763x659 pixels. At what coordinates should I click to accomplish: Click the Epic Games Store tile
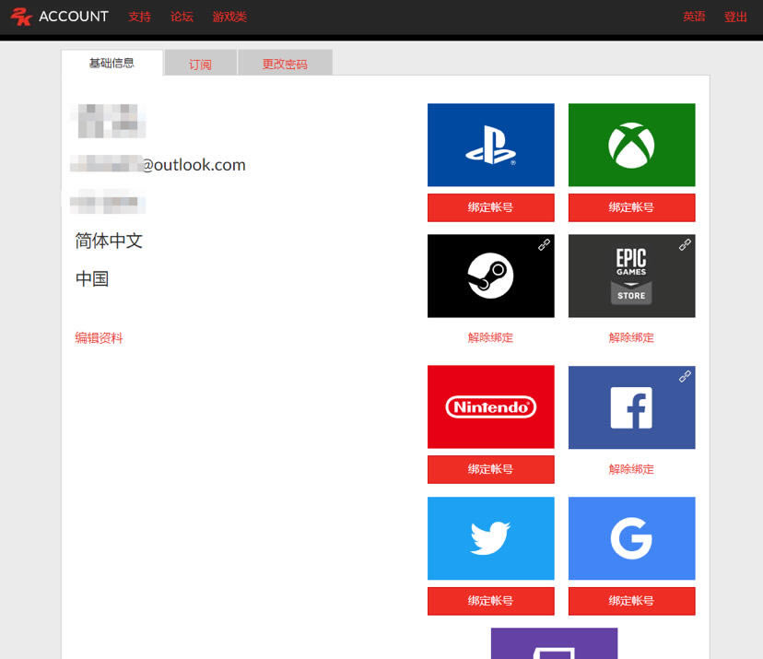[631, 276]
